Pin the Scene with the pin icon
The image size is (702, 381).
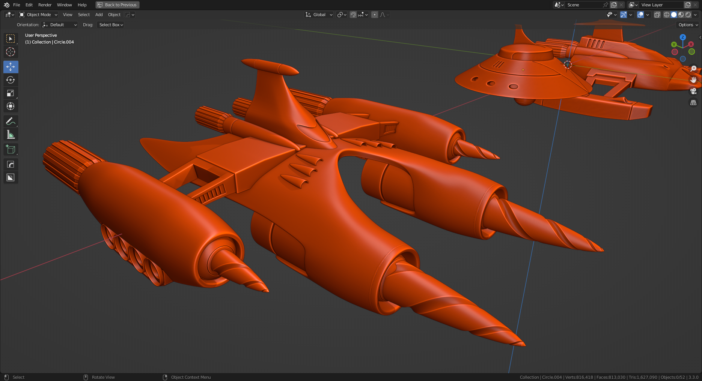click(606, 5)
